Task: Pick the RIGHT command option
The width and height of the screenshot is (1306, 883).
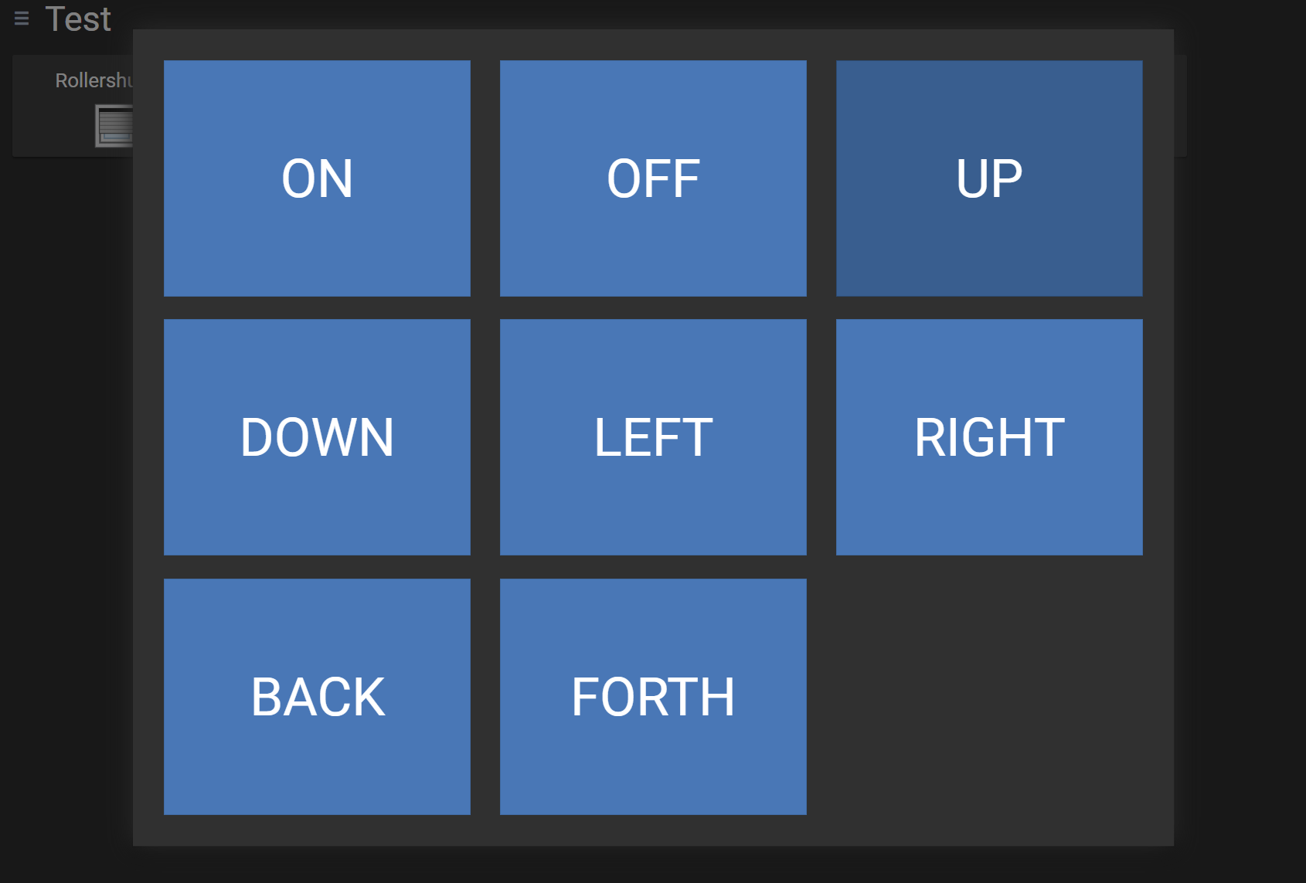Action: [989, 437]
